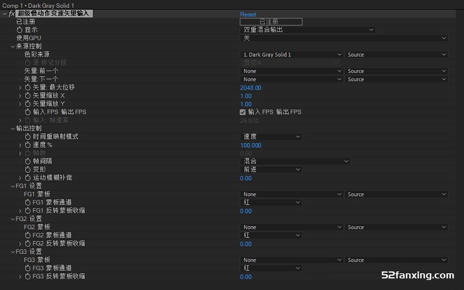Click the 100.000 speed value

pos(251,145)
